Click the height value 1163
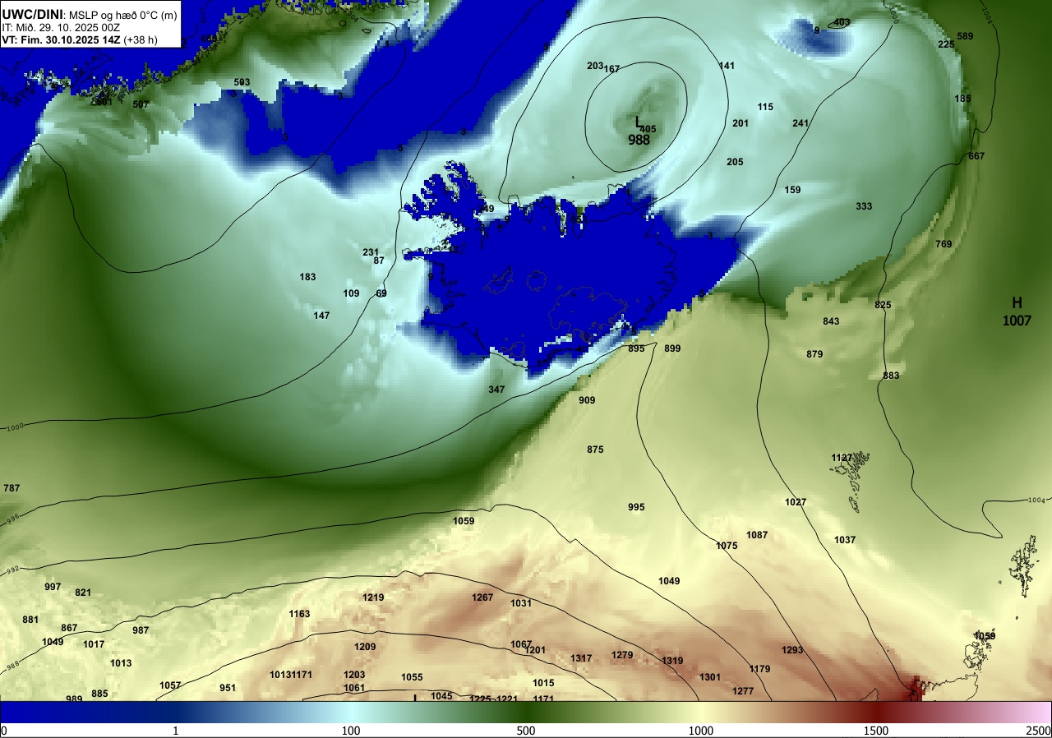This screenshot has height=738, width=1052. 299,614
